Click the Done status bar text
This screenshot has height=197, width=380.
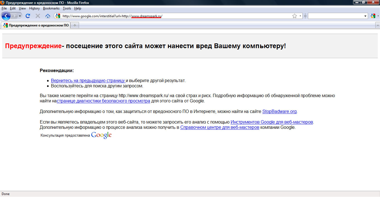pos(6,194)
